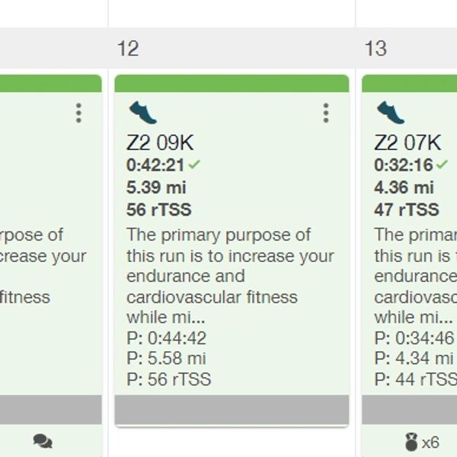Click the kettlebell x6 icon
The image size is (457, 457).
coord(421,441)
